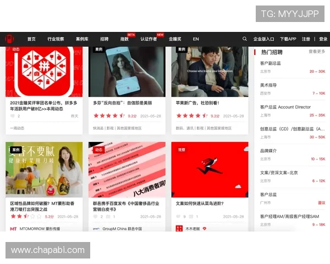The height and width of the screenshot is (264, 330).
Task: Open 行业观察 navigation item
Action: click(56, 39)
